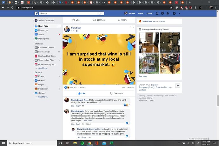This screenshot has height=146, width=219.
Task: Bookmark page with star icon
Action: click(171, 8)
